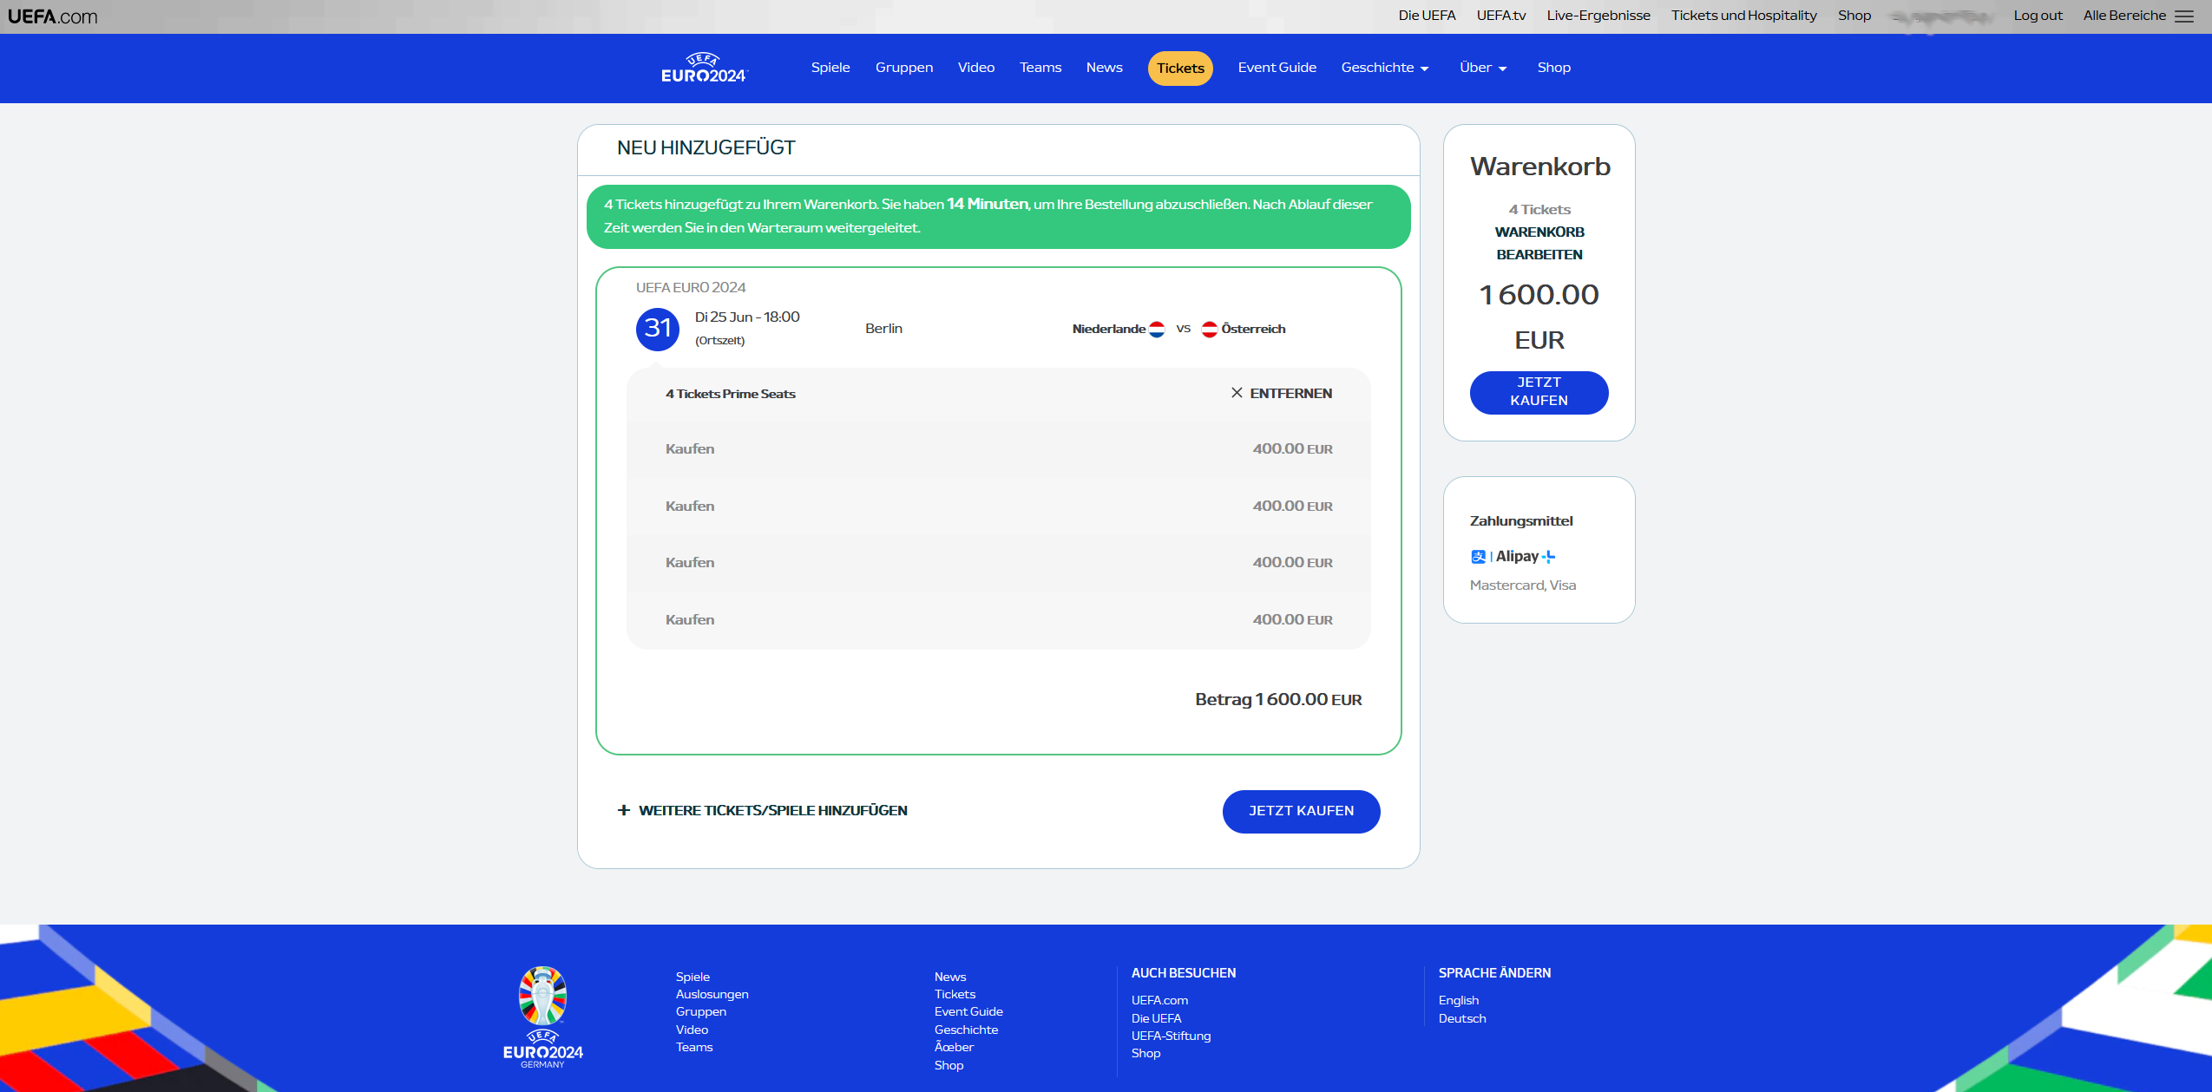Open the Tickets tab in navigation
This screenshot has height=1092, width=2212.
[1179, 69]
